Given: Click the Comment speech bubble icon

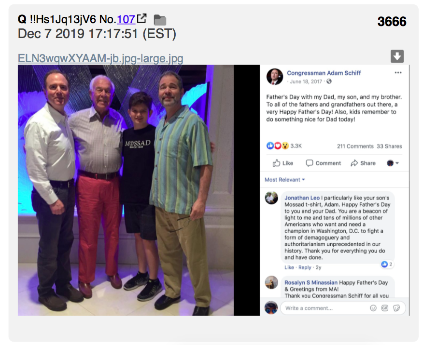Looking at the screenshot, I should (310, 163).
